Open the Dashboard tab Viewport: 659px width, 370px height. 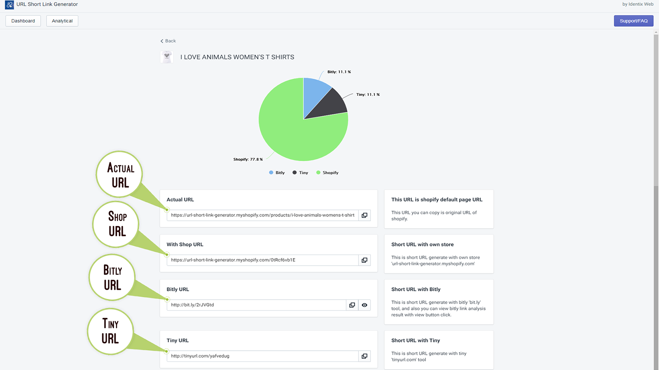[x=23, y=21]
